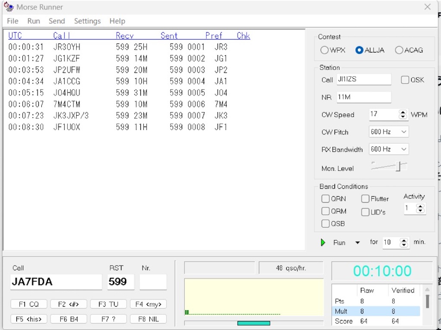Decrease CW Speed with down arrow
Viewport: 441px width, 330px height.
click(x=403, y=117)
